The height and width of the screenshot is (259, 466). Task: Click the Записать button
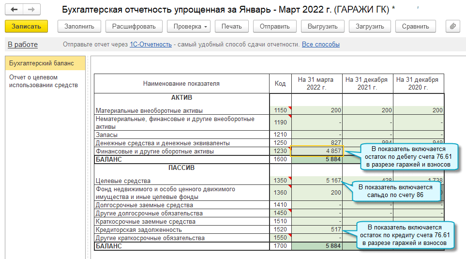point(26,27)
